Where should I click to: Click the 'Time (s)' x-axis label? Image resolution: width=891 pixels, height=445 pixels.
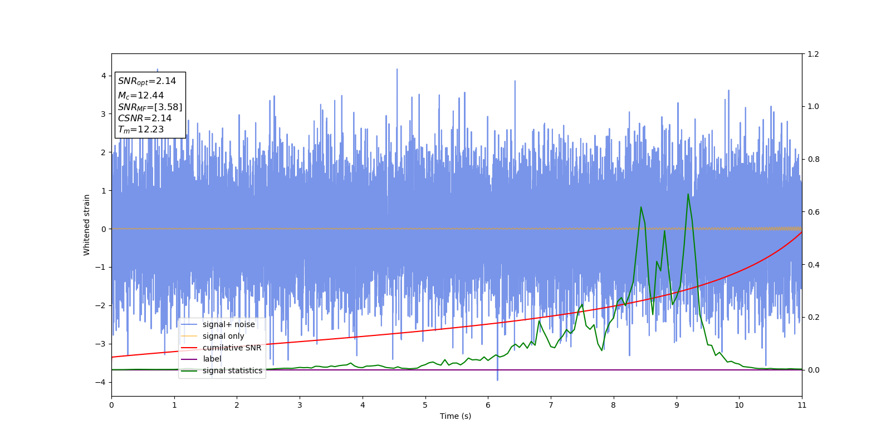coord(456,416)
